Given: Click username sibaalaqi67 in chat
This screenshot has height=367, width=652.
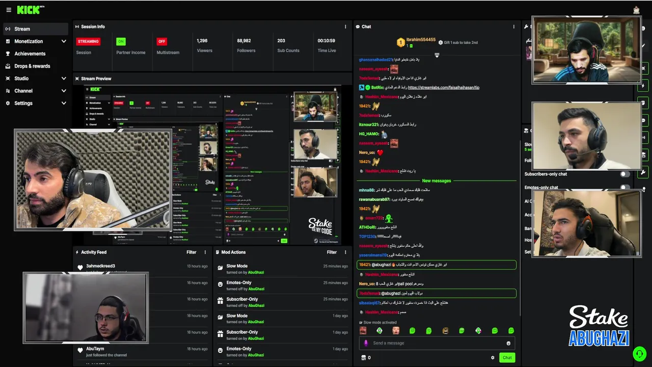Looking at the screenshot, I should click(x=369, y=303).
